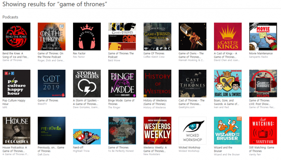Click Bald Move author link
Screen dimensions: 281x160
[114, 60]
